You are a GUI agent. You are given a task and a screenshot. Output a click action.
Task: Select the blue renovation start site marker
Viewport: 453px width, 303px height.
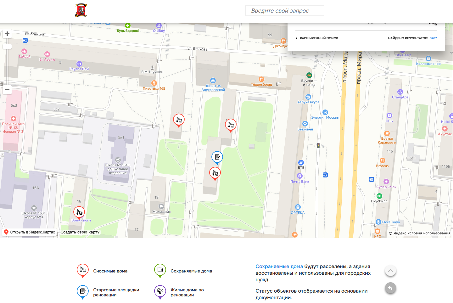point(217,157)
